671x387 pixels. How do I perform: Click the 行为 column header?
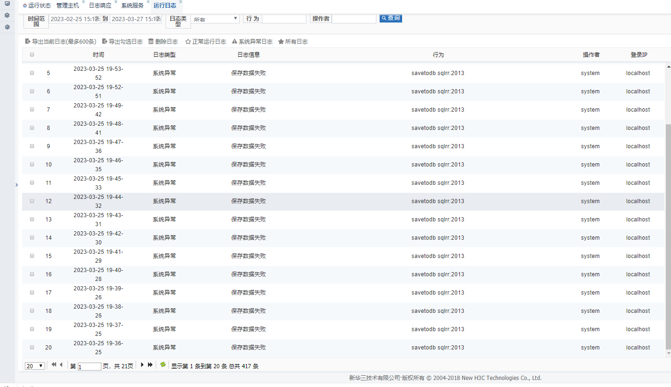point(438,55)
